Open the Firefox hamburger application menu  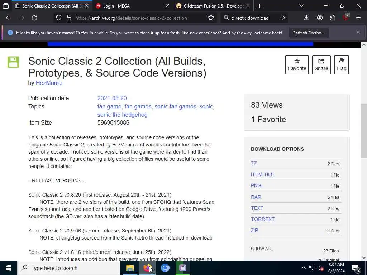358,18
